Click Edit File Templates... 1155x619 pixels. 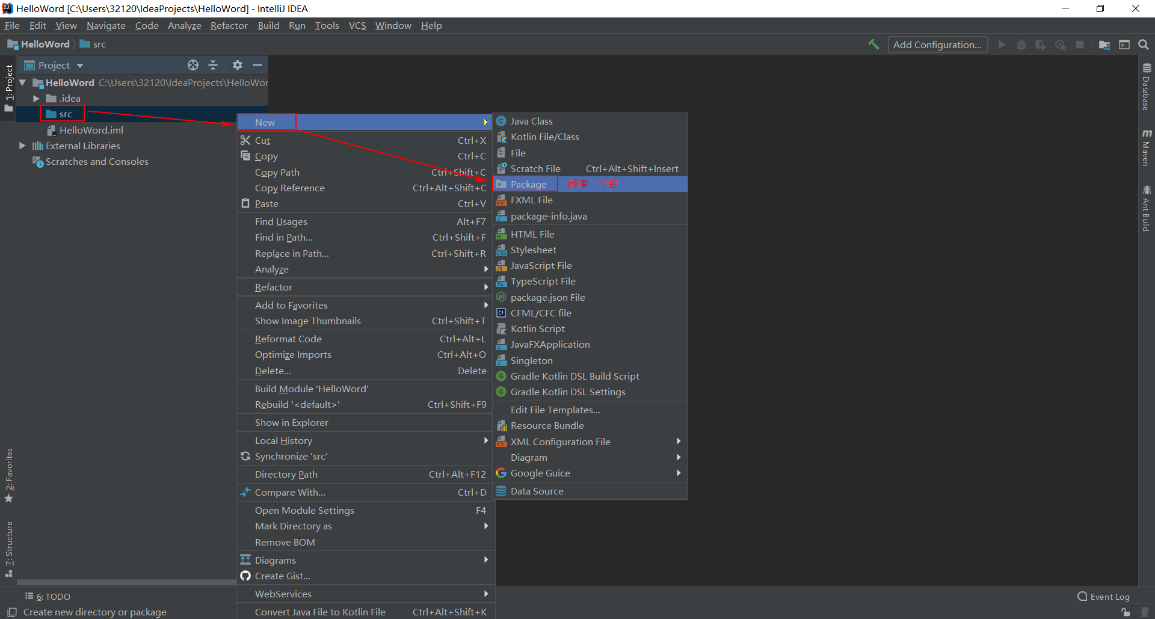(x=590, y=410)
